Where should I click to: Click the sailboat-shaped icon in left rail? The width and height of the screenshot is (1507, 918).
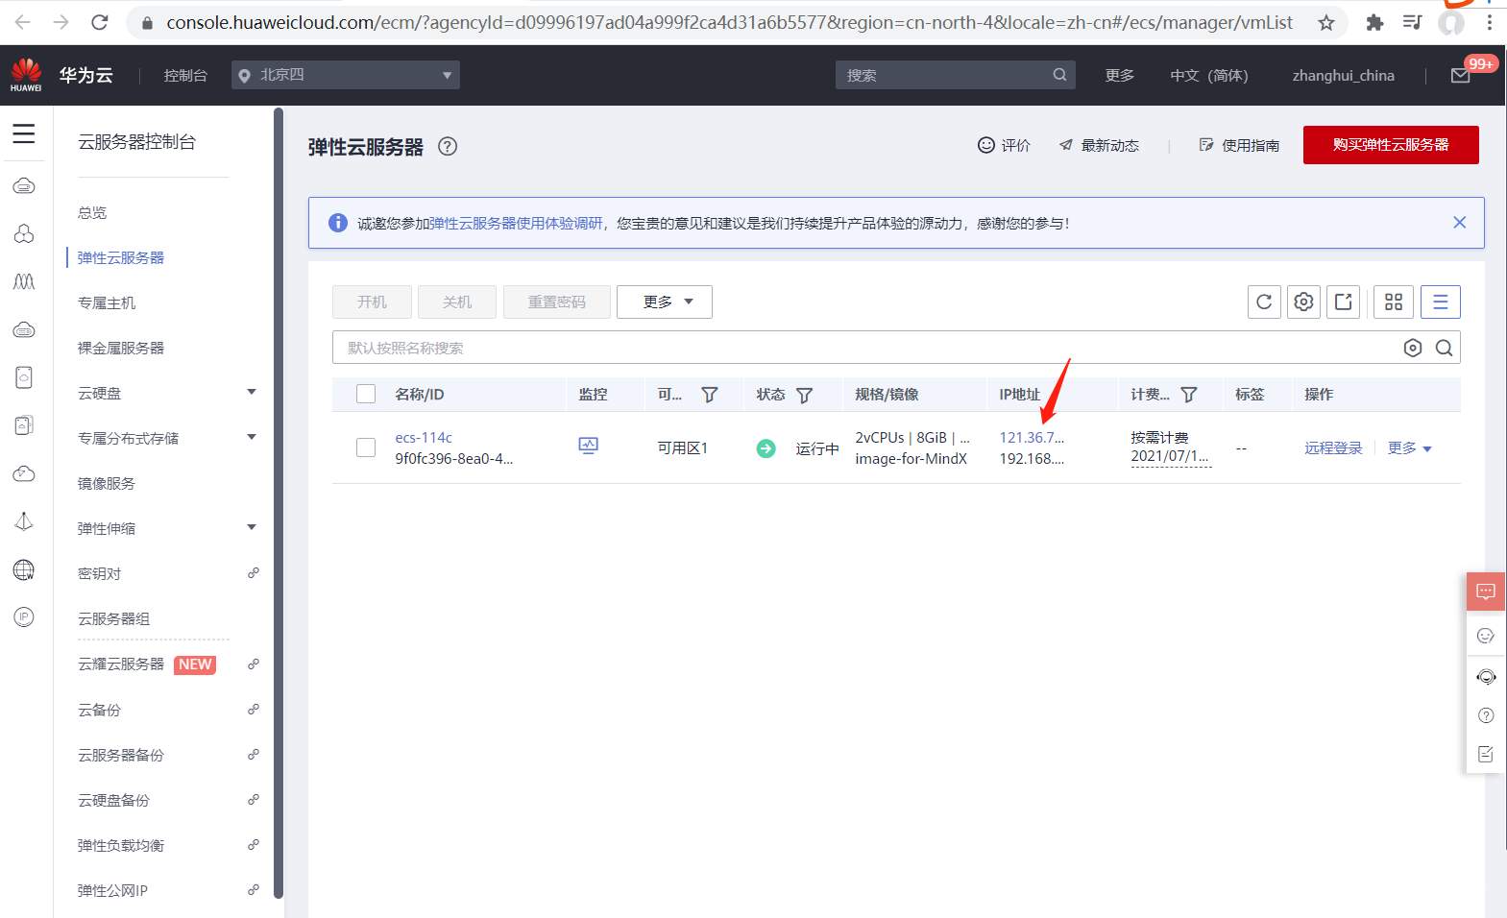24,521
